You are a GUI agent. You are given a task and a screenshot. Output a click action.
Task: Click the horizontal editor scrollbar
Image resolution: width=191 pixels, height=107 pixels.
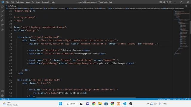(86, 97)
